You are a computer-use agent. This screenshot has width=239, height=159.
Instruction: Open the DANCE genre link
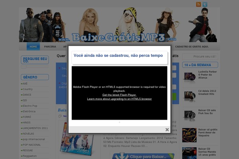[x=27, y=95]
